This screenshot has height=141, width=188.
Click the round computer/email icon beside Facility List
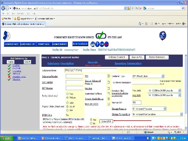pyautogui.click(x=92, y=44)
